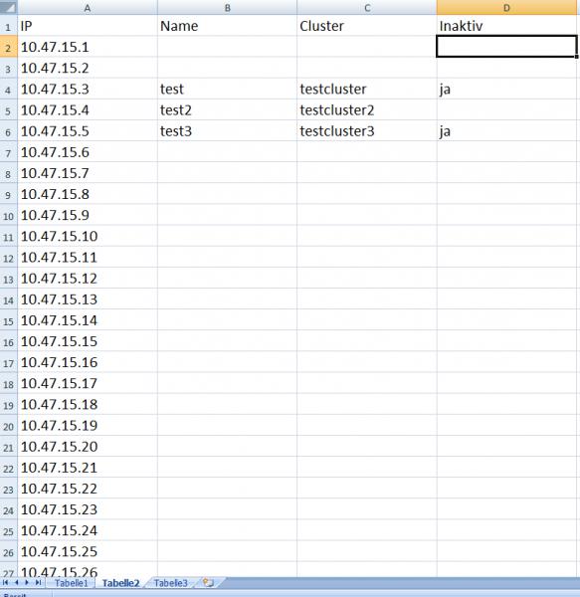Image resolution: width=580 pixels, height=597 pixels.
Task: Switch to the Tabelle3 sheet tab
Action: pyautogui.click(x=170, y=583)
